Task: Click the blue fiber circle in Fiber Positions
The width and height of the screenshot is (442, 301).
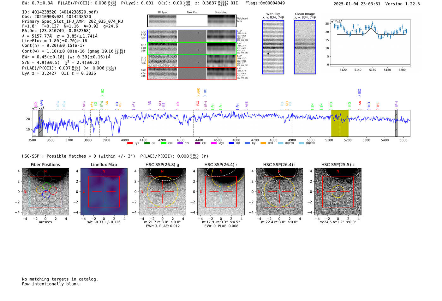Action: tap(46, 194)
